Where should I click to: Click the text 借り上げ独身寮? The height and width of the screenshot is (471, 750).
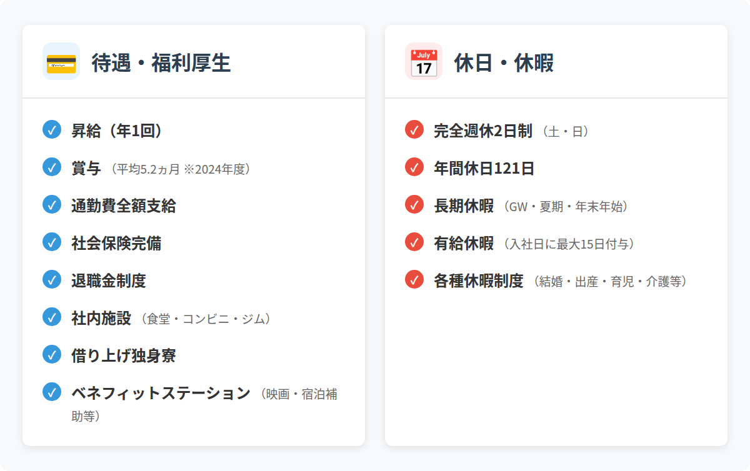[x=124, y=356]
